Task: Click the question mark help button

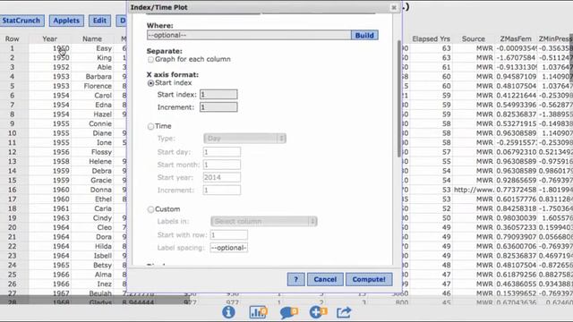Action: pyautogui.click(x=295, y=279)
